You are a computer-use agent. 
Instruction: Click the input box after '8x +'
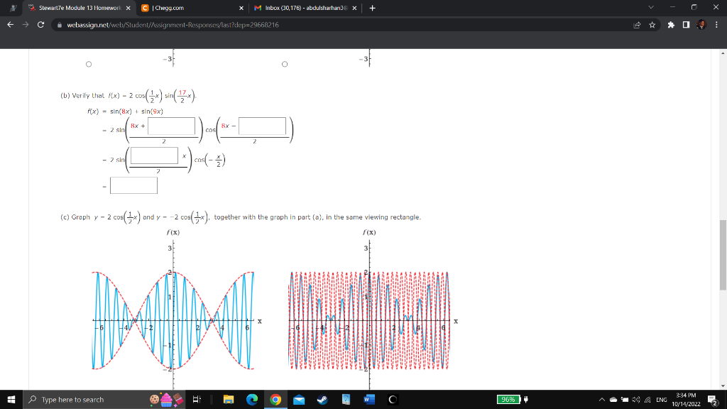(x=172, y=126)
